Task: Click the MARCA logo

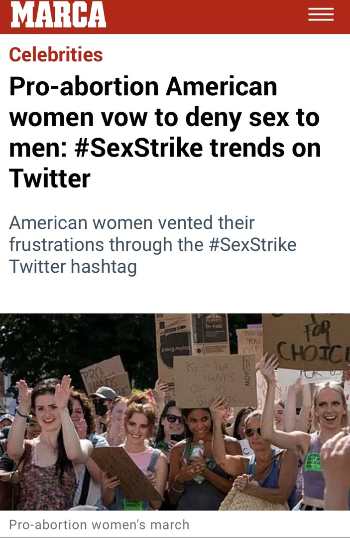Action: click(58, 15)
